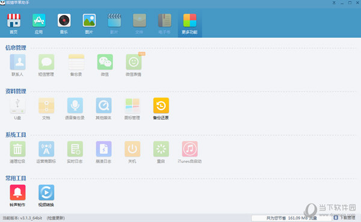361x222 pixels.
Task: Click the 当前版本 v3.1.3_64bit text
Action: 22,218
